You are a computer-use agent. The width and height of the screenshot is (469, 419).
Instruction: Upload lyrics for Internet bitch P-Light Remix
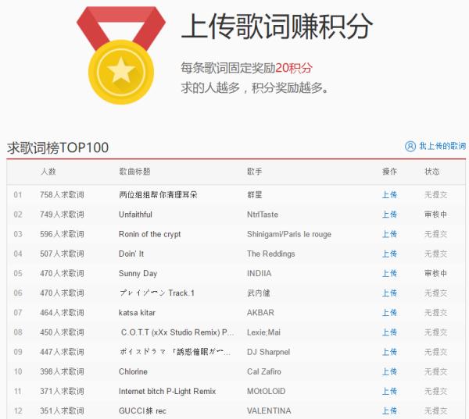389,391
